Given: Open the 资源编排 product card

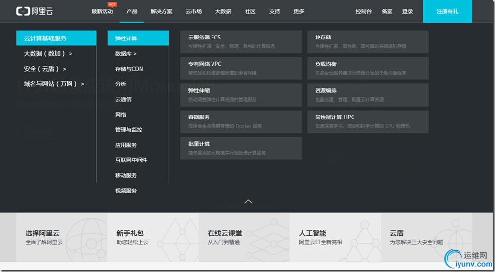Looking at the screenshot, I should tap(368, 95).
